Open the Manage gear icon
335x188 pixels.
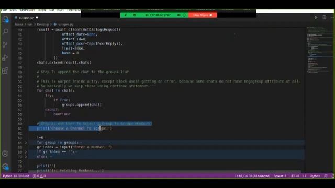point(5,167)
